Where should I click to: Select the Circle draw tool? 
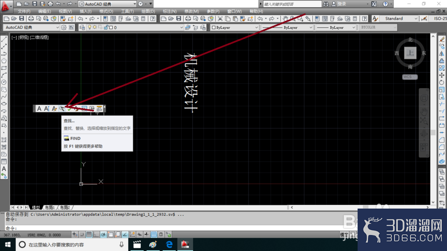4,82
